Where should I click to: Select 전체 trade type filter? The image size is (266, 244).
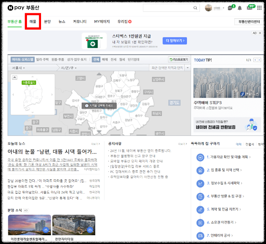pyautogui.click(x=96, y=59)
